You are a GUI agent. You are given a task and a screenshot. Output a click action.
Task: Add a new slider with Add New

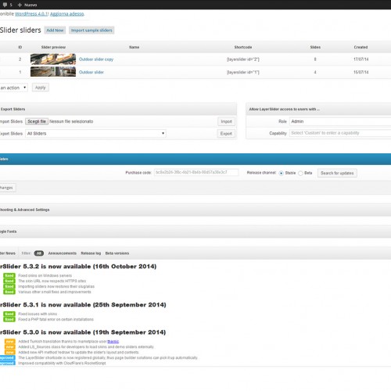(x=55, y=30)
